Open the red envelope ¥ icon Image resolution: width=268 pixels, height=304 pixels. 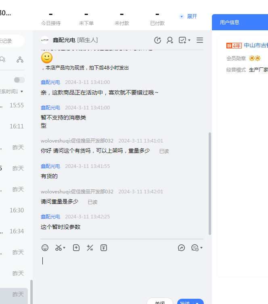pos(104,247)
